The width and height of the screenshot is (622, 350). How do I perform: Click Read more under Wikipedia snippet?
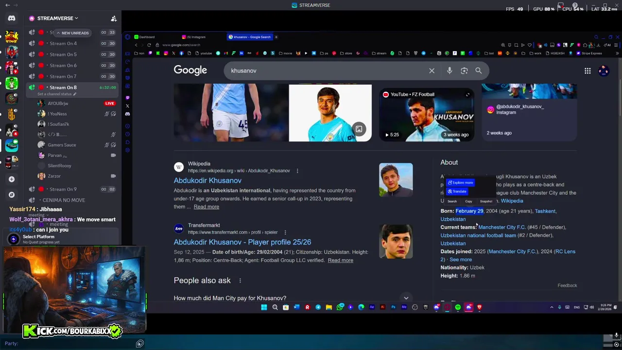pos(207,207)
